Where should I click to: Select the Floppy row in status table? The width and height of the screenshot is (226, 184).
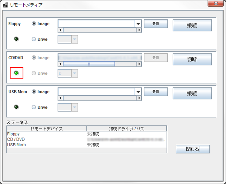coord(87,134)
